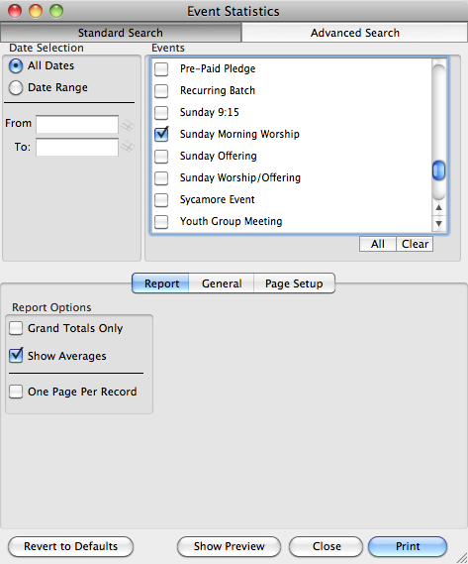Toggle the Show Averages checkbox
Image resolution: width=468 pixels, height=564 pixels.
16,356
